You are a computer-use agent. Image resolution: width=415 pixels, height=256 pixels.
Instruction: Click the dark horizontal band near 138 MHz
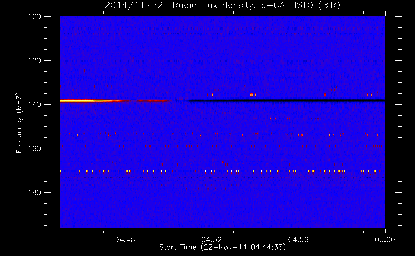[x=287, y=101]
